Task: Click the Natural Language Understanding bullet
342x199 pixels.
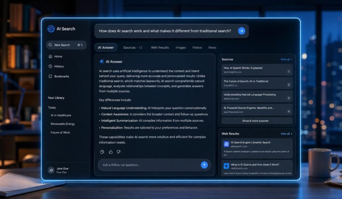Action: [x=153, y=108]
